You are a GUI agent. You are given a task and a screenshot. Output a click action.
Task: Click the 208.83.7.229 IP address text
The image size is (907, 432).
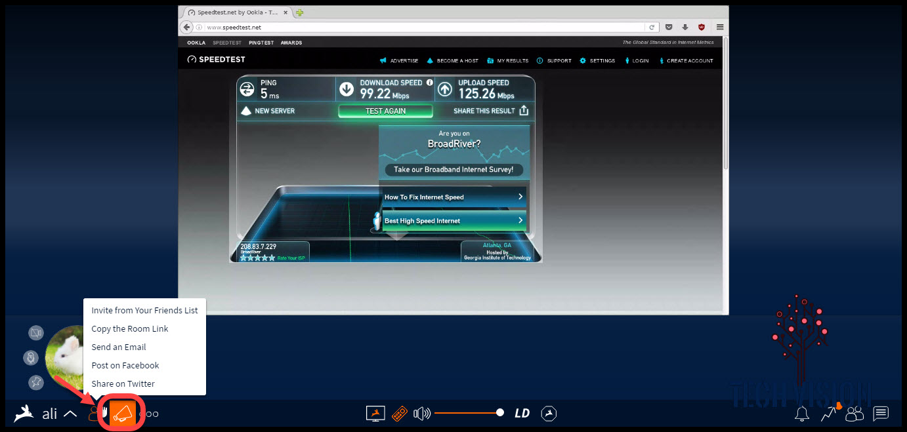[x=258, y=246]
